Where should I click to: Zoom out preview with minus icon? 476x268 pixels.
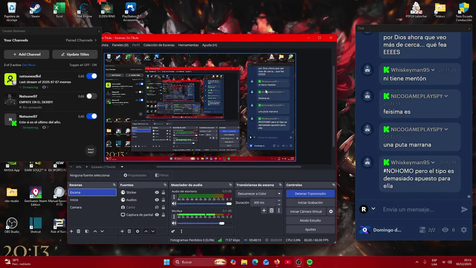(71, 167)
